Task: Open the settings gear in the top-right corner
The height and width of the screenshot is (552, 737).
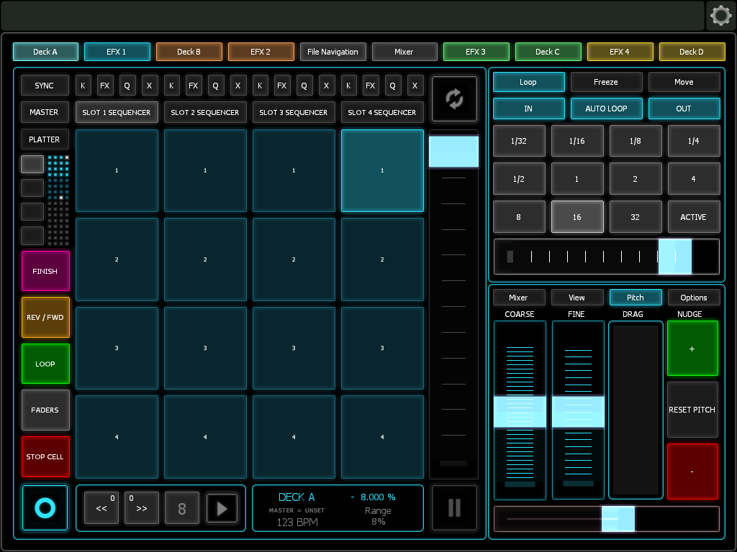Action: tap(720, 15)
